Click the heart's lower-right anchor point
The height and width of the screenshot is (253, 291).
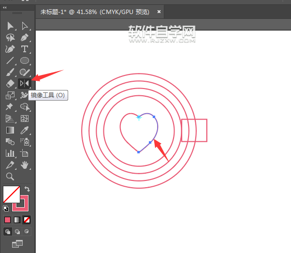[x=150, y=143]
